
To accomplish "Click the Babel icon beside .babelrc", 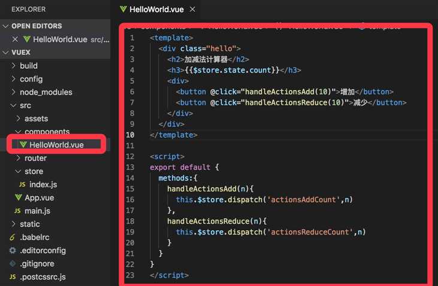I will coord(13,237).
